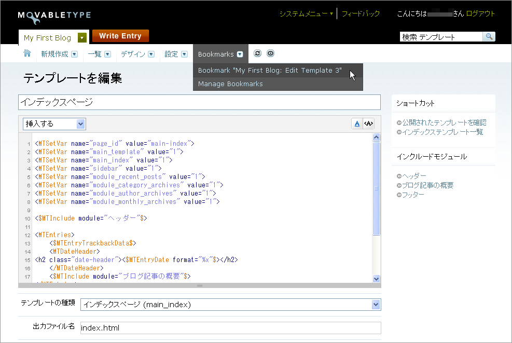Click the ショートカット panel heading
Viewport: 512px width, 343px height.
pyautogui.click(x=416, y=103)
